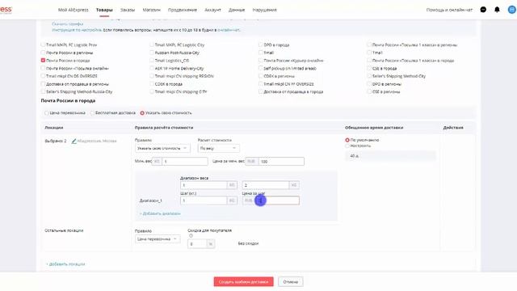Check AER 1P Home Delivery-City
The image size is (517, 291).
point(152,68)
